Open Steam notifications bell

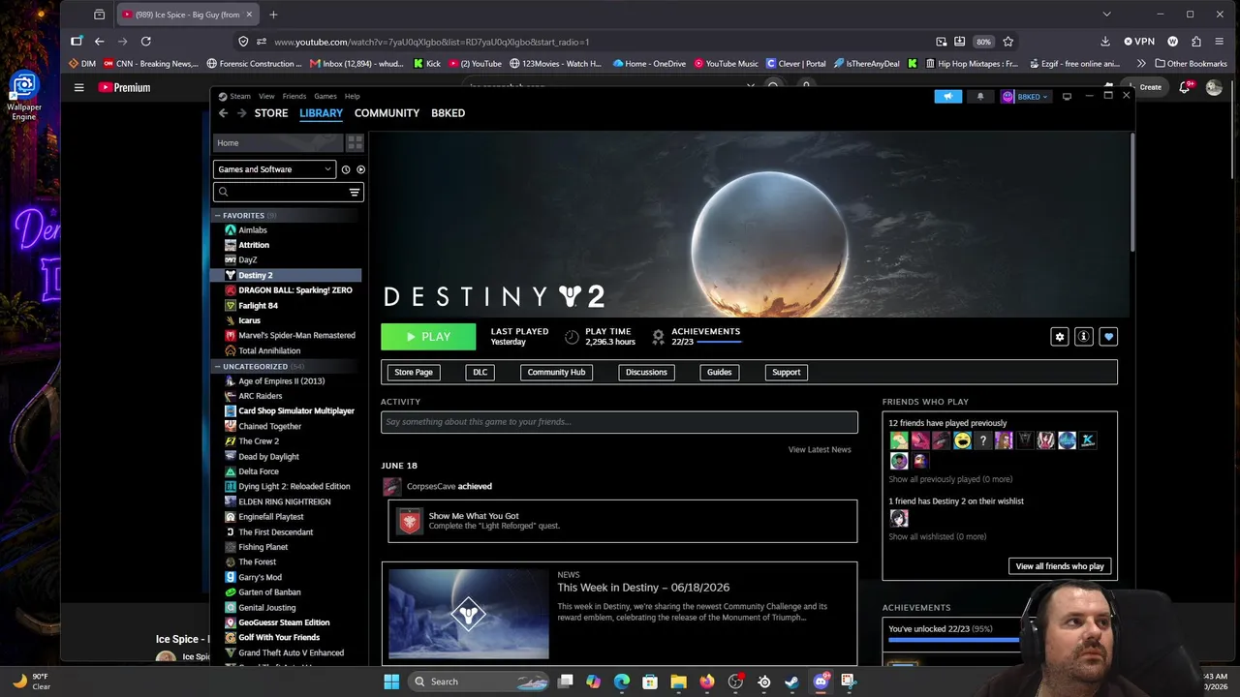pyautogui.click(x=980, y=97)
